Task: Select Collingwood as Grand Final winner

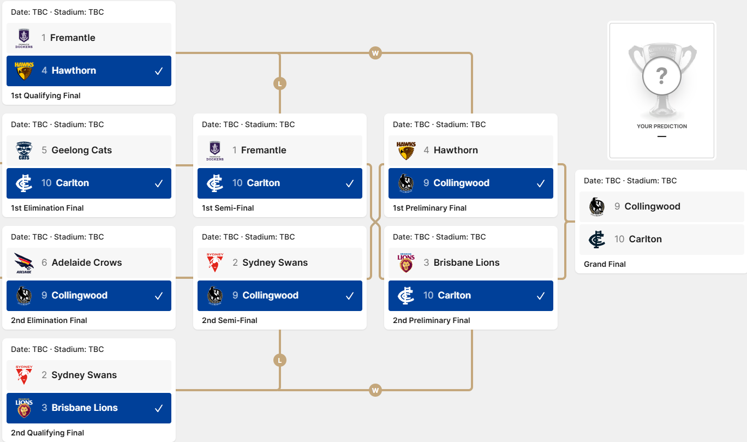Action: click(x=662, y=207)
